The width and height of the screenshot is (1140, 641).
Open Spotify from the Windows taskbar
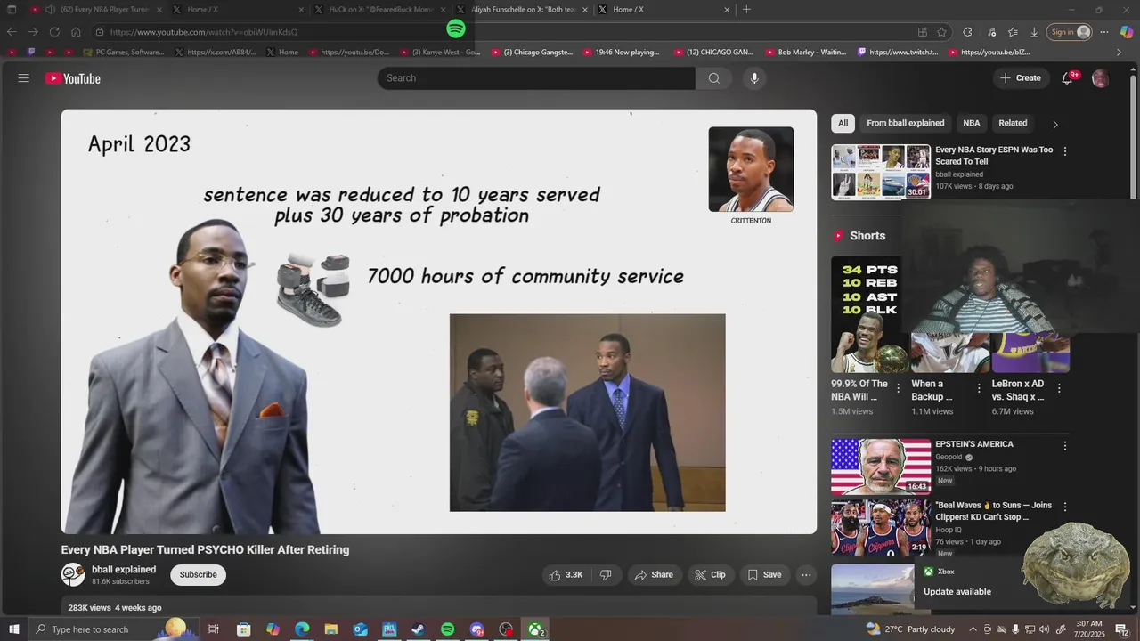coord(447,629)
